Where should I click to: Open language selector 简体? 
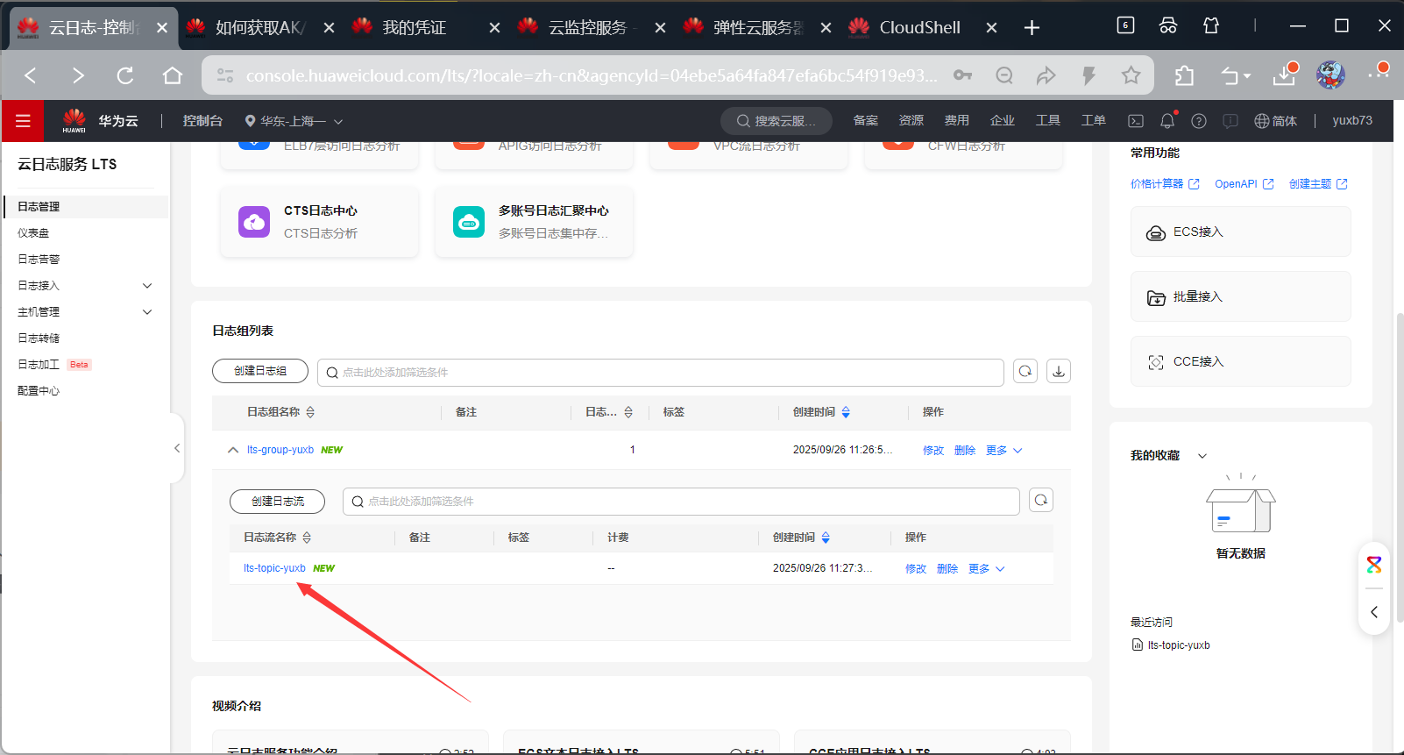coord(1275,121)
